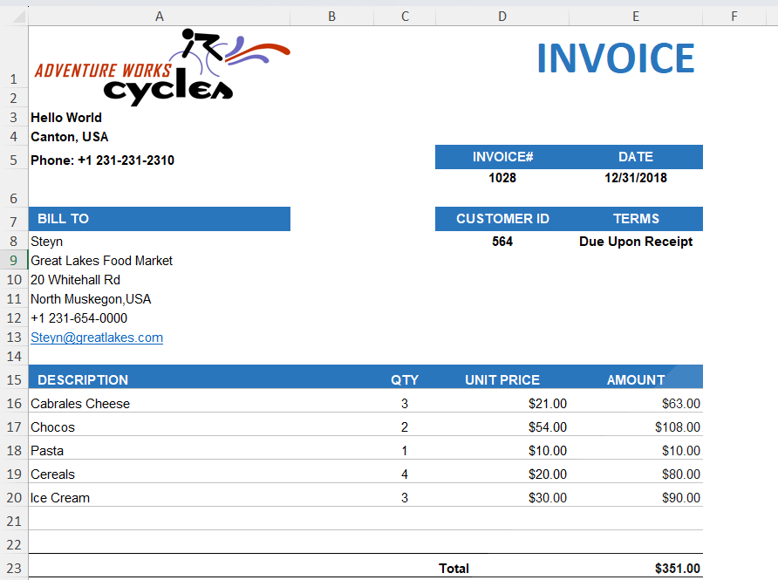The width and height of the screenshot is (778, 580).
Task: Select the Ice Cream quantity cell
Action: (405, 498)
